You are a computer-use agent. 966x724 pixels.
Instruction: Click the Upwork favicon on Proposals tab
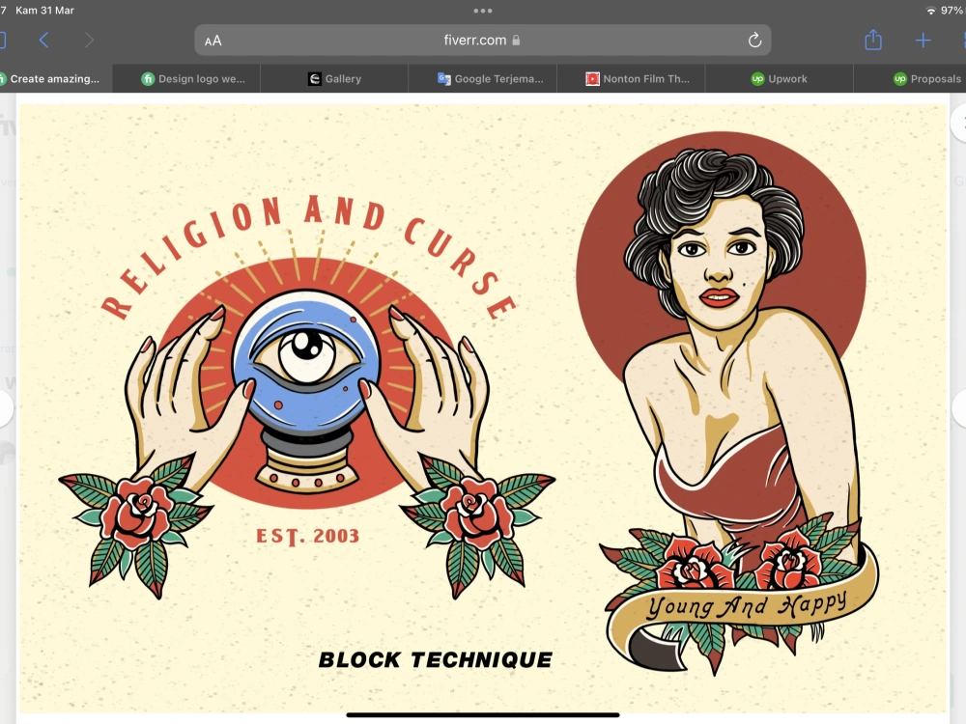(x=900, y=79)
